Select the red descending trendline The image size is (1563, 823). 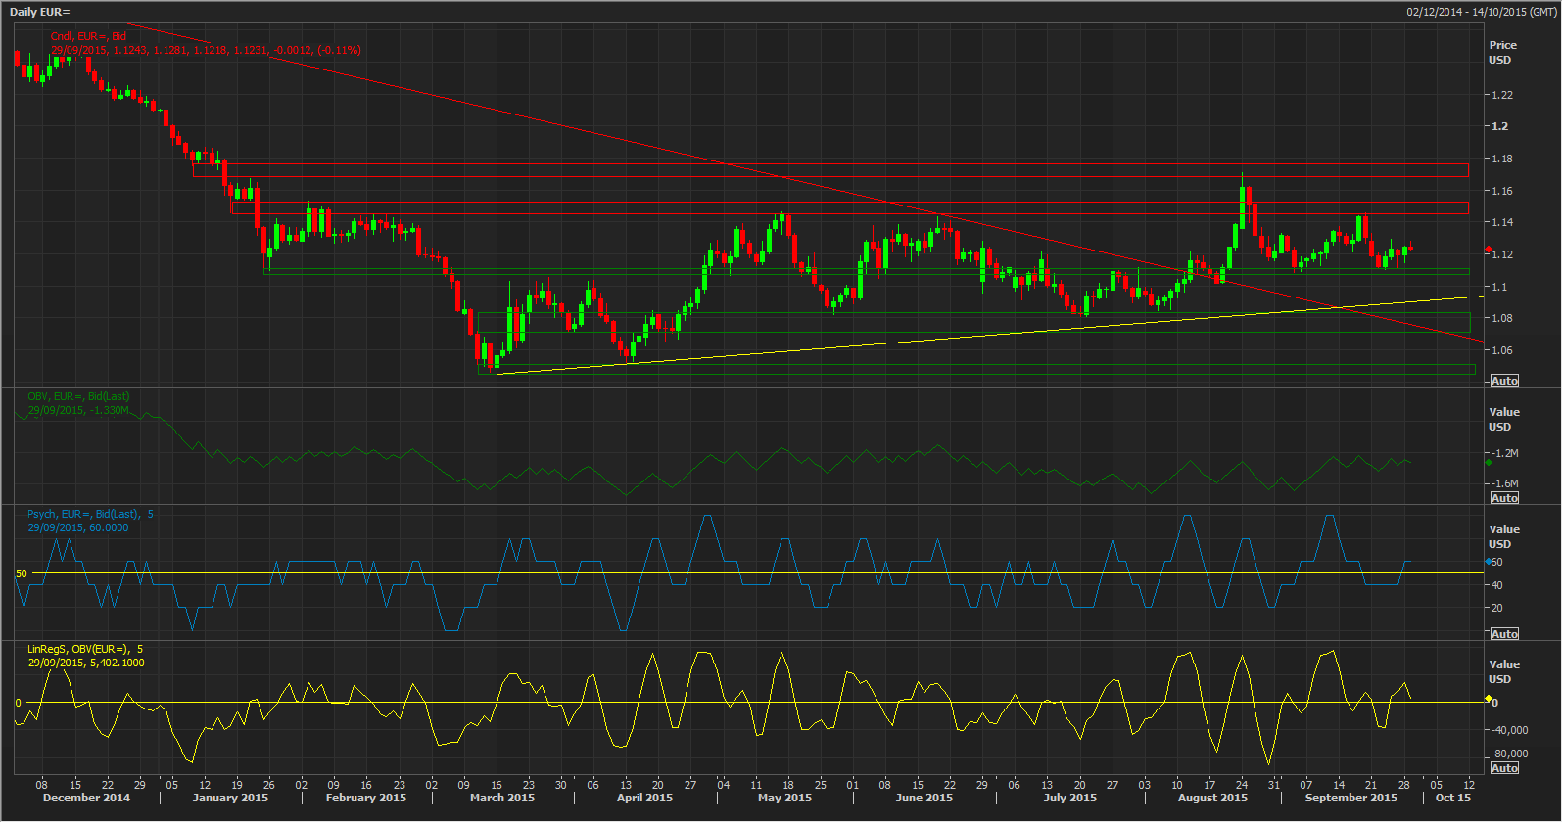coord(803,182)
